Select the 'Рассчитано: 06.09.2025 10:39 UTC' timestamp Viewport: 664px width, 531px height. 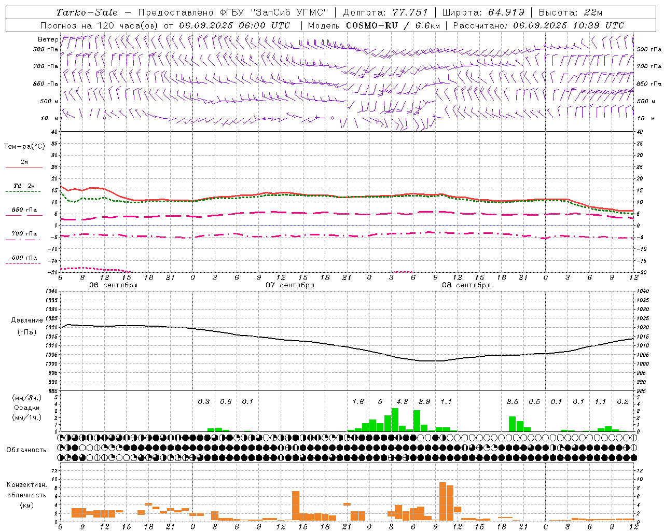pyautogui.click(x=538, y=25)
